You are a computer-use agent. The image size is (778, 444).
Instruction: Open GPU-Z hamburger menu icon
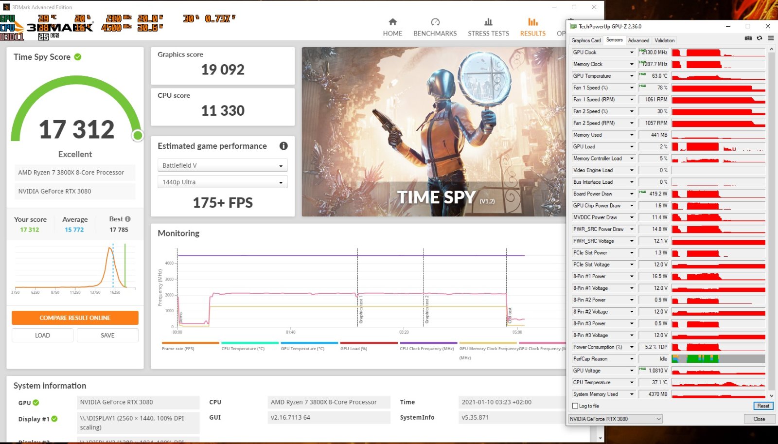pos(771,38)
